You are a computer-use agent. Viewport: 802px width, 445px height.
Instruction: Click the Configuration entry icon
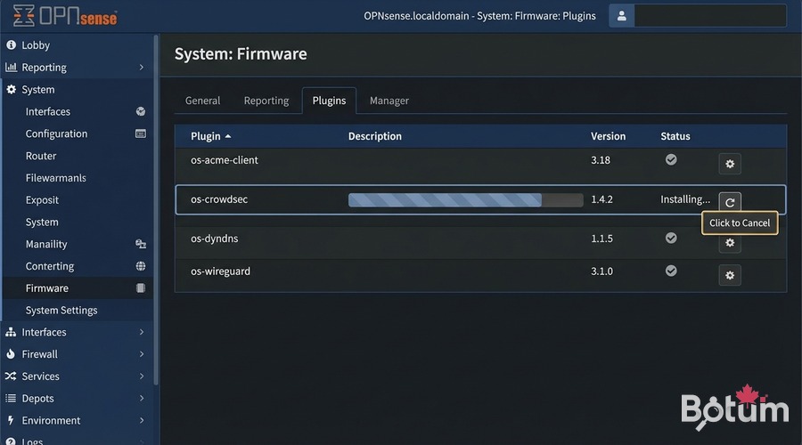140,133
